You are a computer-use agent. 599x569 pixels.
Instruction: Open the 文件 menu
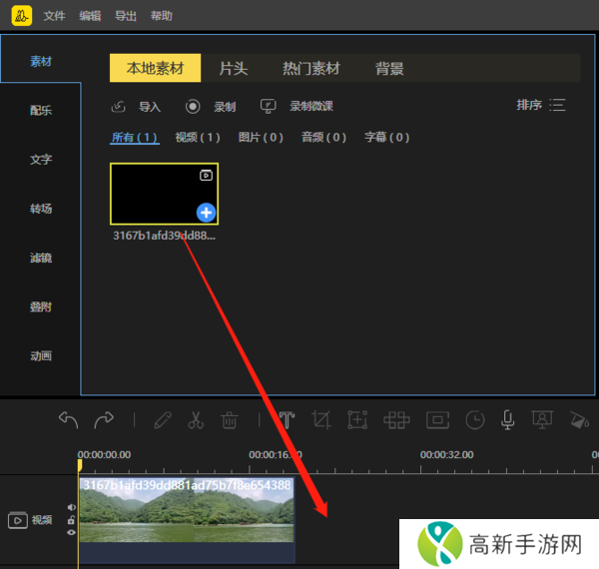point(55,16)
